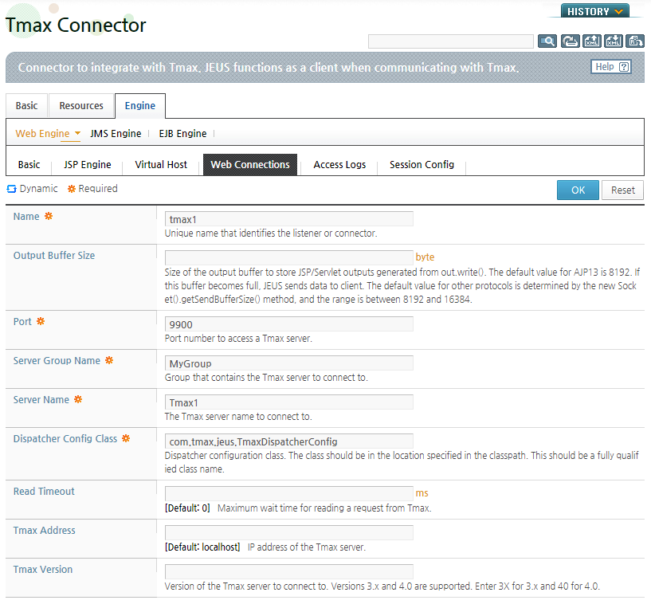Click the Name field label
This screenshot has width=651, height=604.
tap(26, 217)
